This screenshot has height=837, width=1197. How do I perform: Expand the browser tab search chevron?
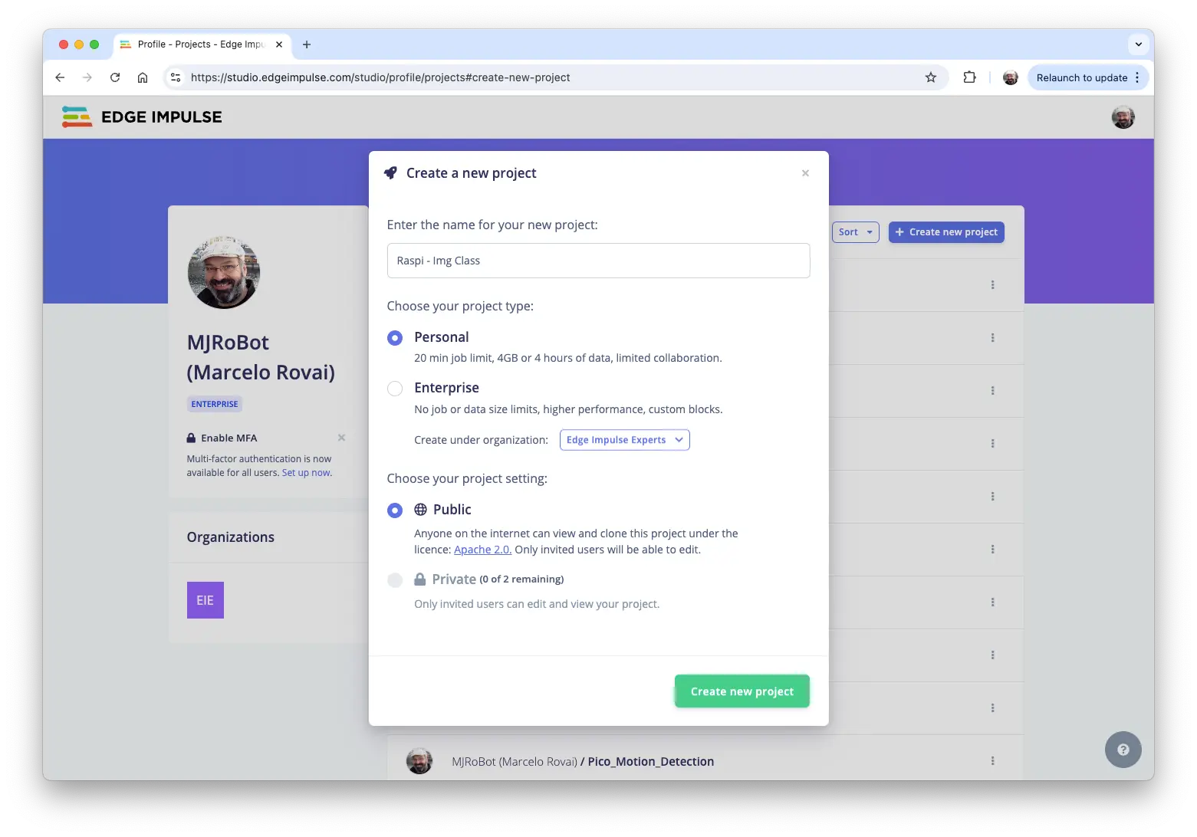pyautogui.click(x=1138, y=44)
